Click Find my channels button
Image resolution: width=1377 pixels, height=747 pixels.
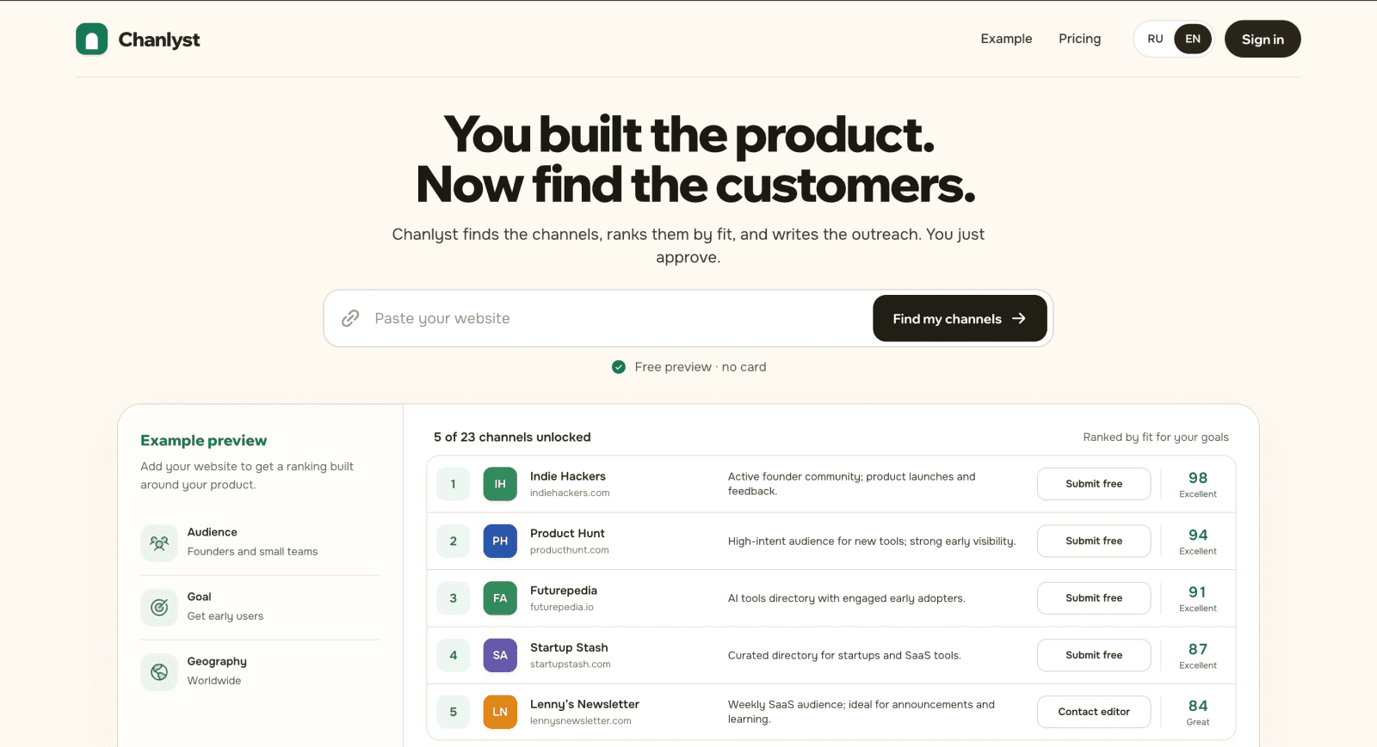click(x=960, y=318)
